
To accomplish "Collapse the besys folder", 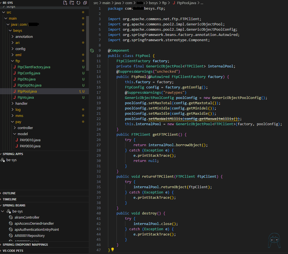I will click(10, 30).
